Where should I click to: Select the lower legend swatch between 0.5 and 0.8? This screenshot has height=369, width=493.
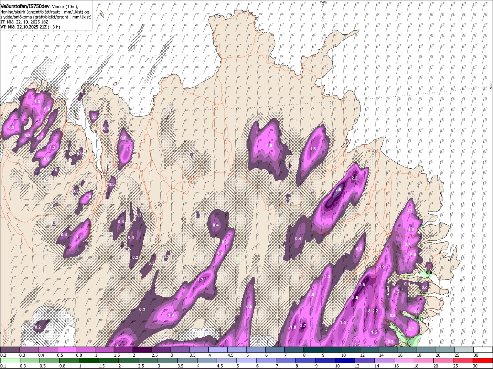pos(49,360)
